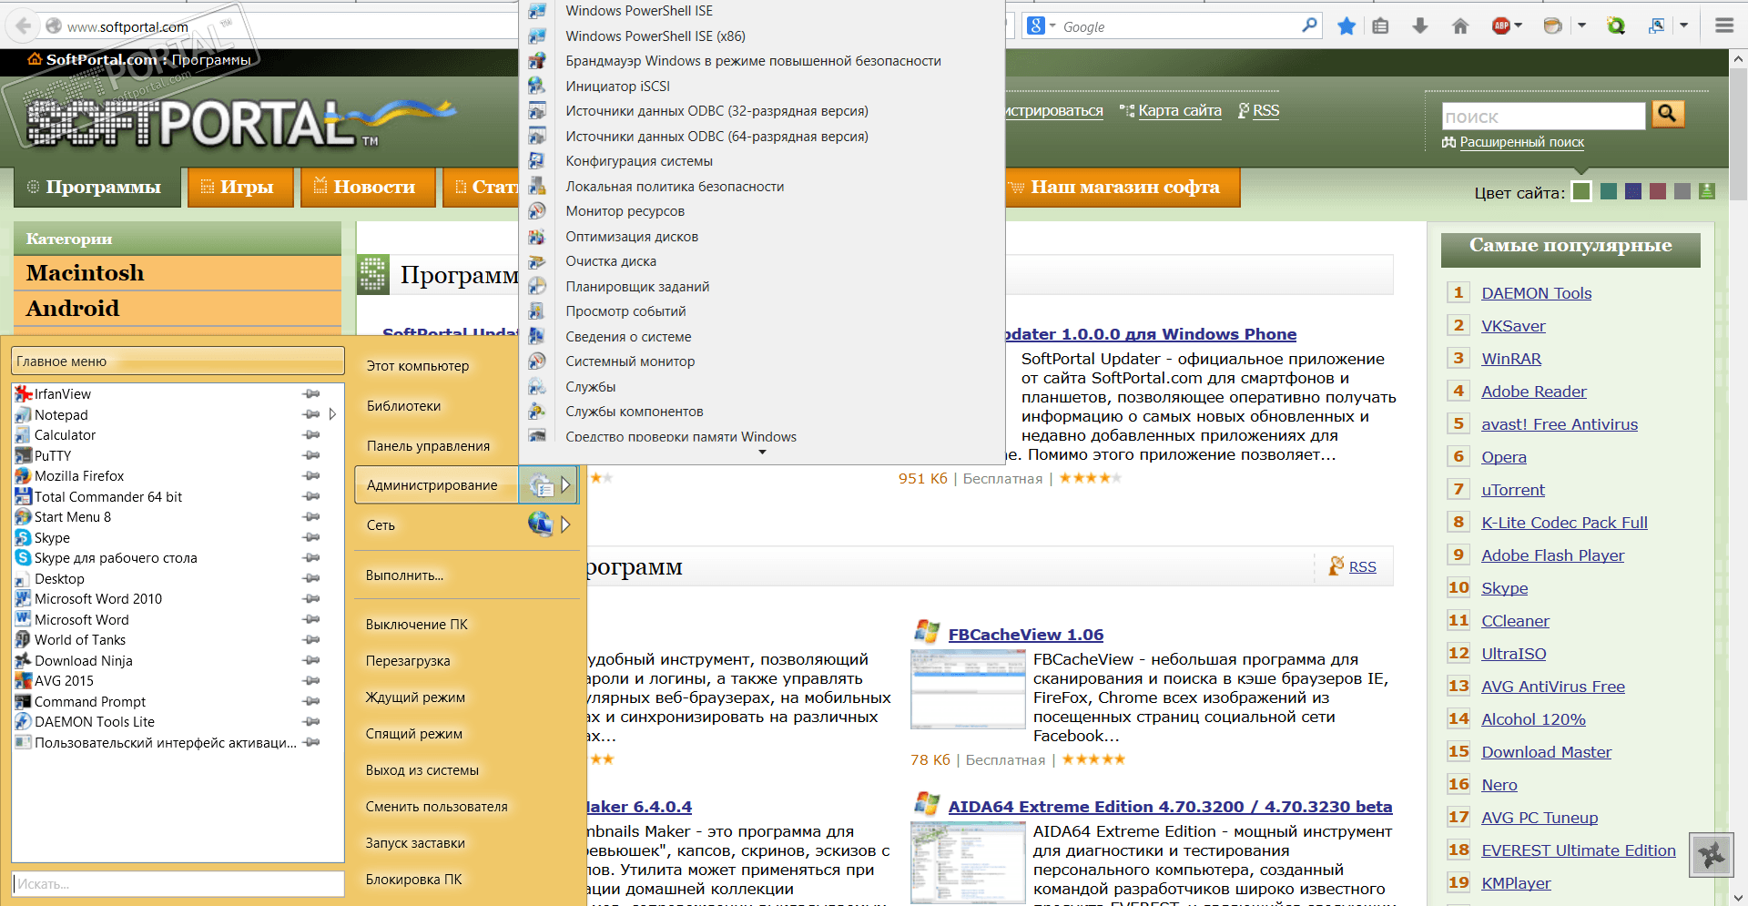Click the start menu Искать... search box
The image size is (1748, 906).
point(178,884)
